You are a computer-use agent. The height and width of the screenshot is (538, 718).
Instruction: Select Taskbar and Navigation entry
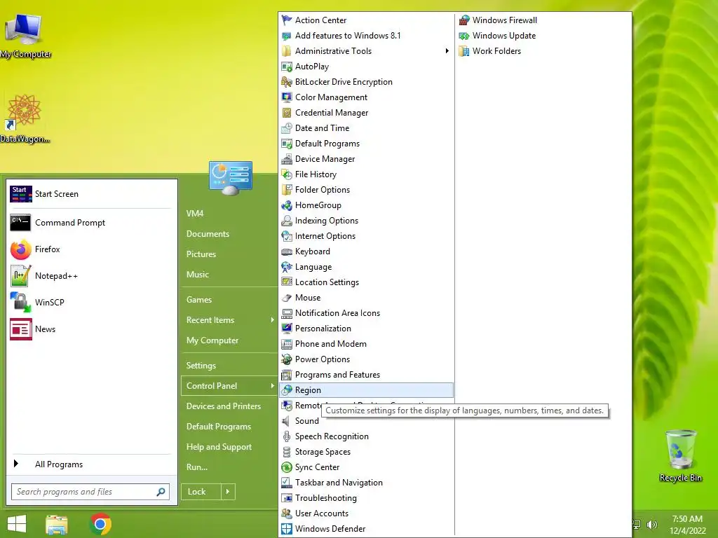coord(366,483)
